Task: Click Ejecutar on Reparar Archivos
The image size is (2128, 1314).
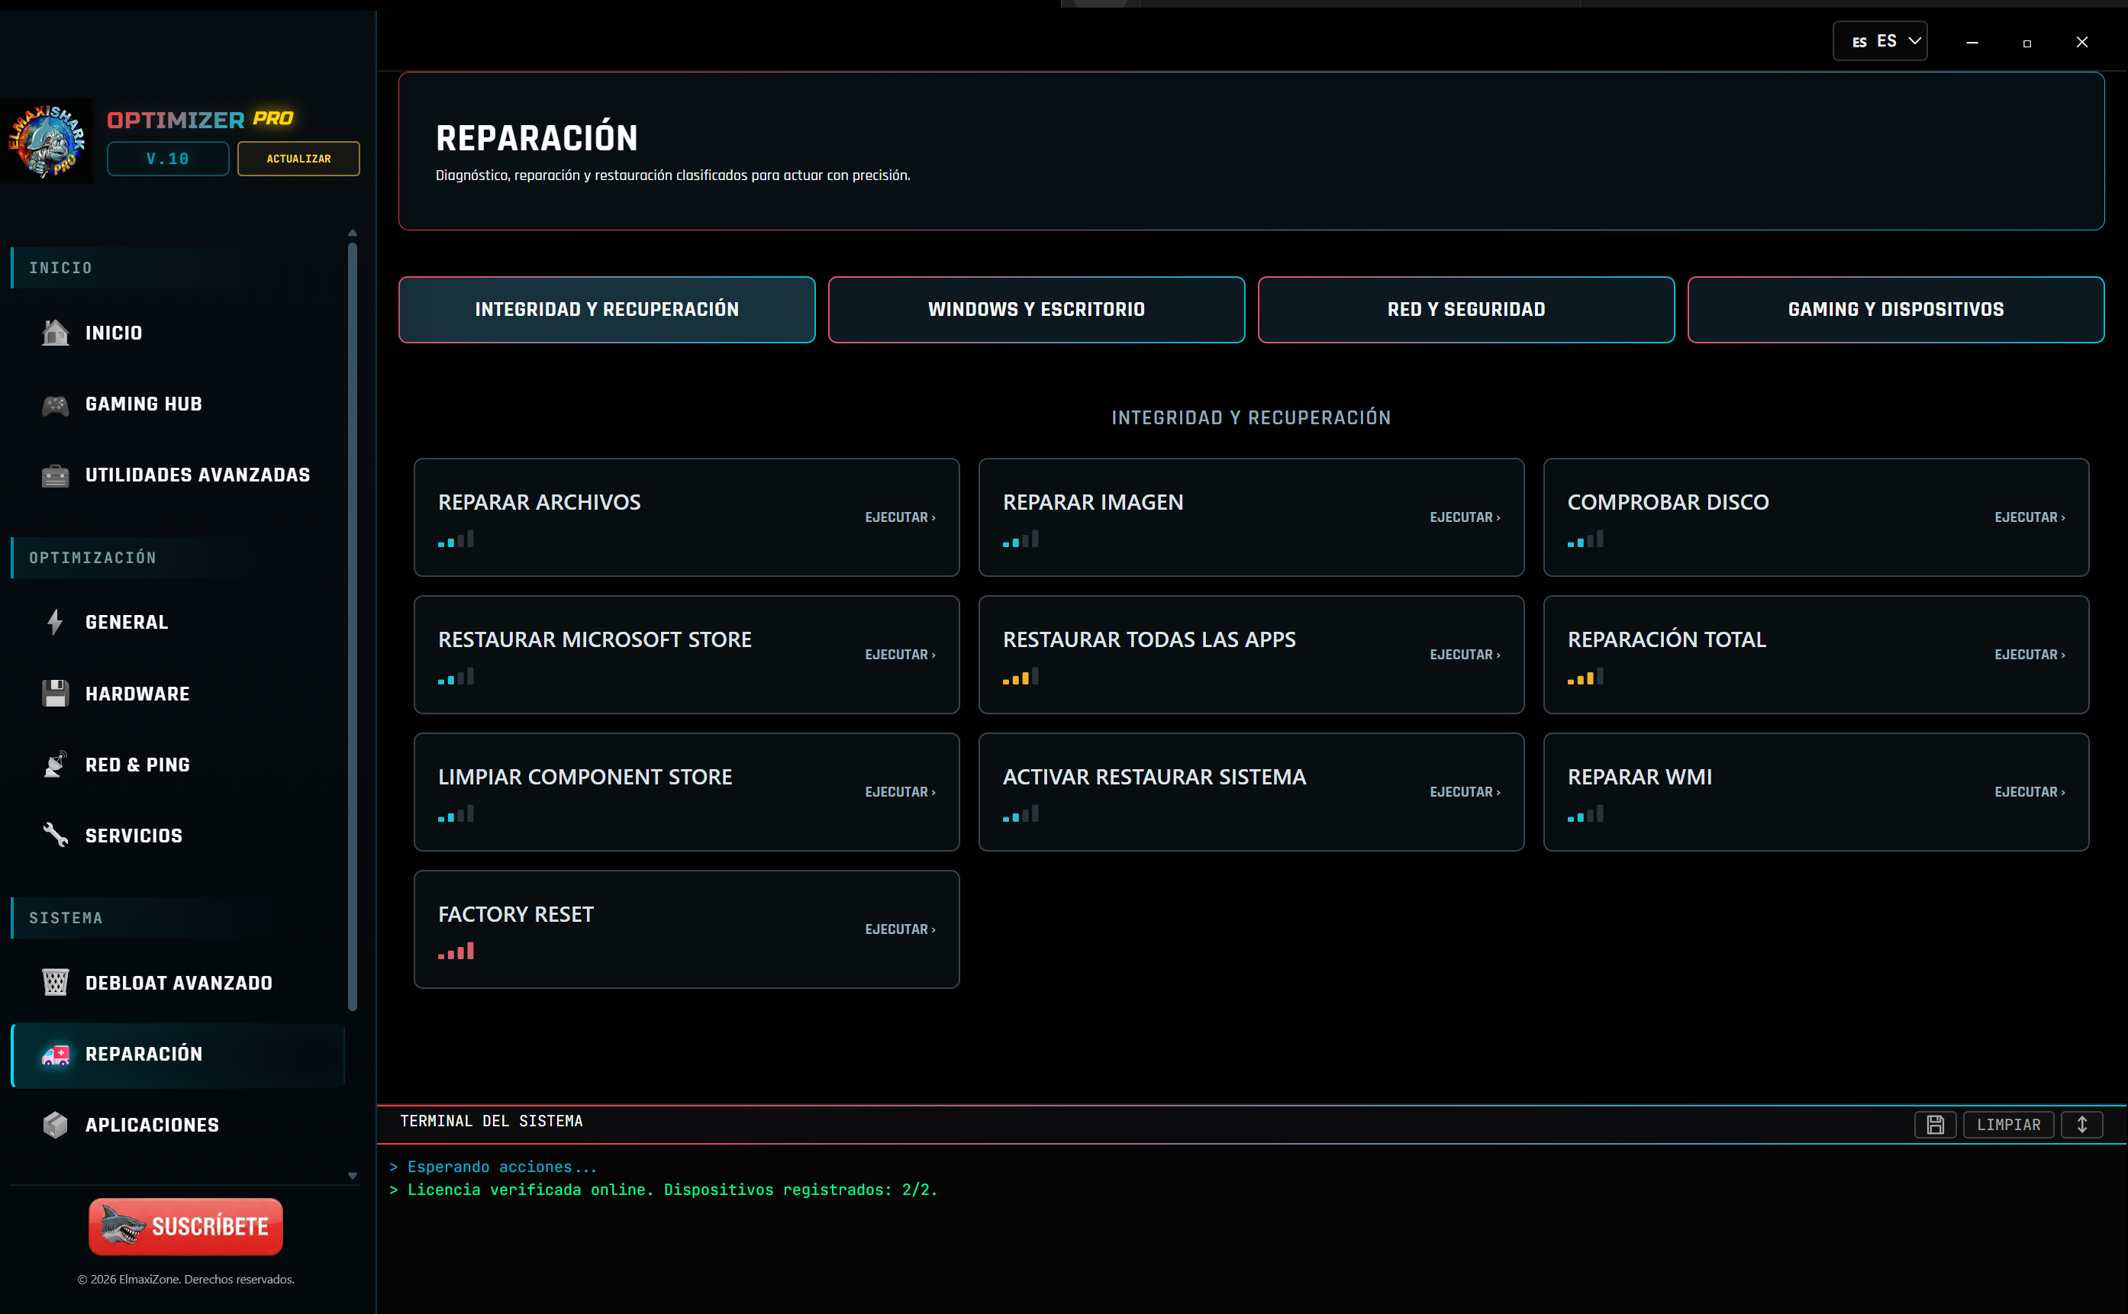Action: (x=900, y=517)
